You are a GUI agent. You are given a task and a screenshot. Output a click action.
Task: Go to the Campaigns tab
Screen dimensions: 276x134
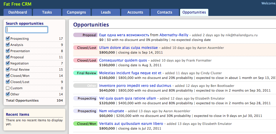[x=77, y=12]
